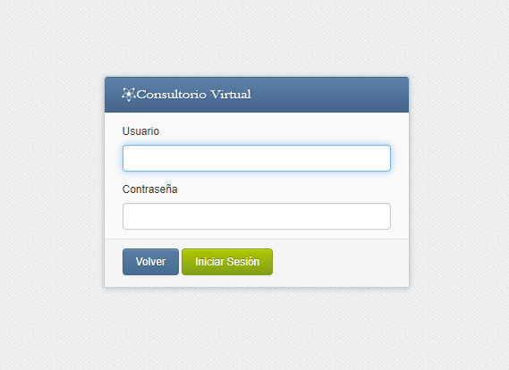Place cursor at start of Usuario box

pyautogui.click(x=127, y=158)
